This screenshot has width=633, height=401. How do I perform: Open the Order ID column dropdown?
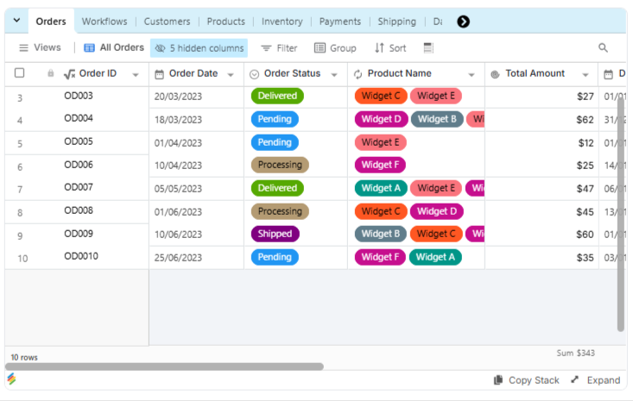(136, 74)
